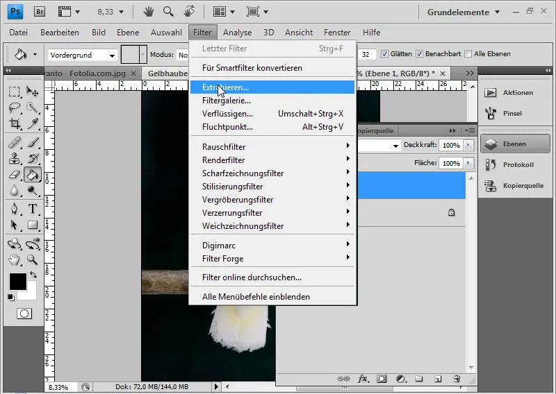The width and height of the screenshot is (556, 394).
Task: Click the black foreground color swatch
Action: (17, 281)
